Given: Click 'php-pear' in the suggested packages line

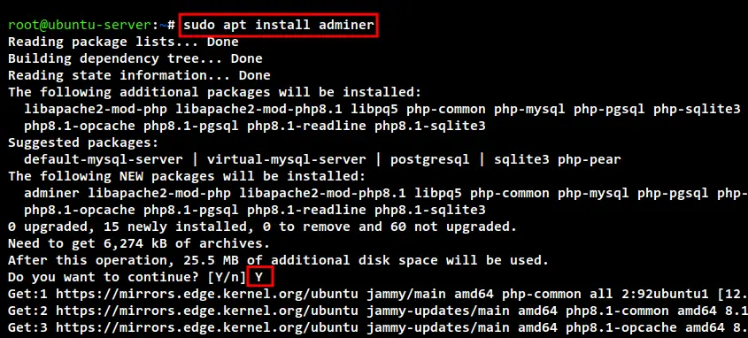Looking at the screenshot, I should point(590,159).
